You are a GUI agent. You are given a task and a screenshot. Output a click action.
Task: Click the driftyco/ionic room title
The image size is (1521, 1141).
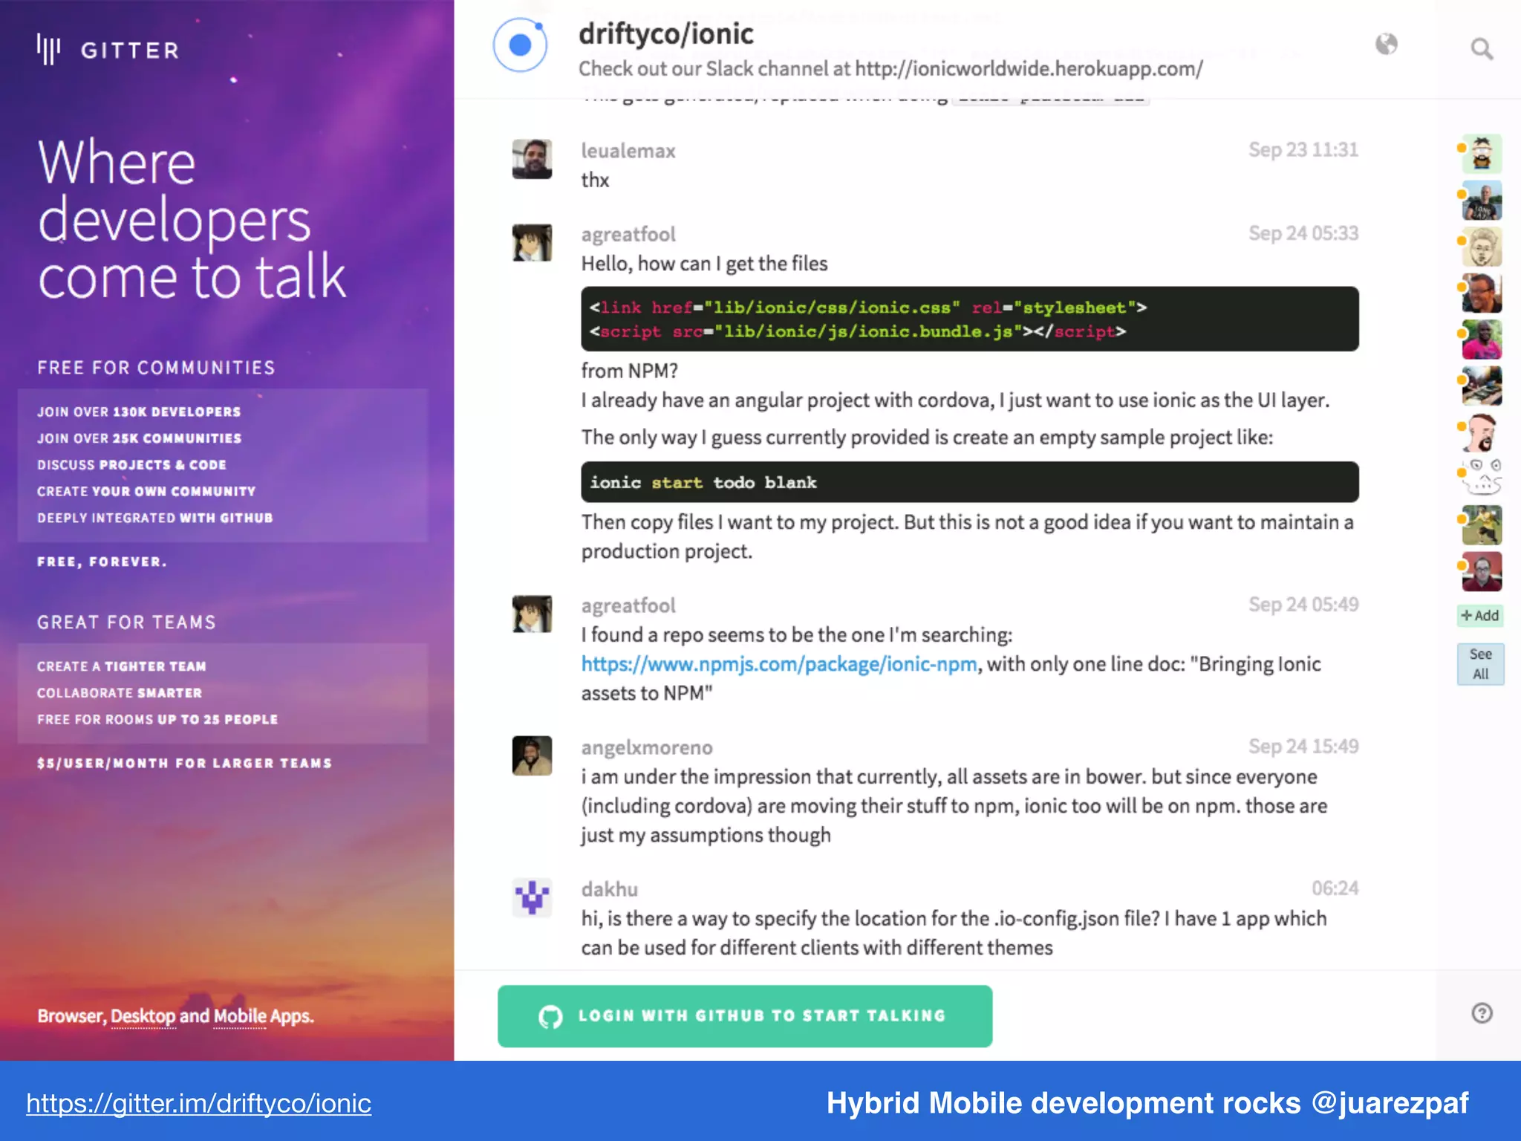click(666, 34)
